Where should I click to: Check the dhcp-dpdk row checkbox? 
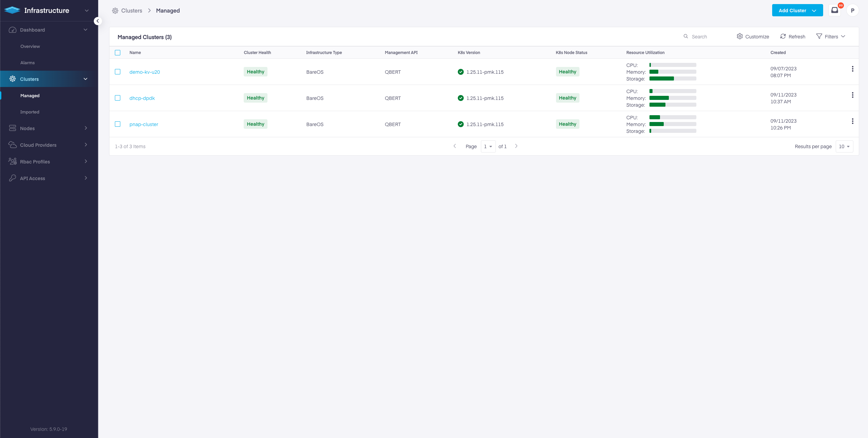pos(118,98)
